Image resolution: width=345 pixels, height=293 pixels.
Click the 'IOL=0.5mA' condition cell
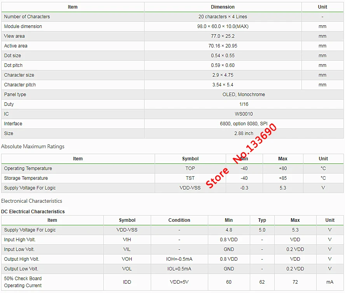179,268
